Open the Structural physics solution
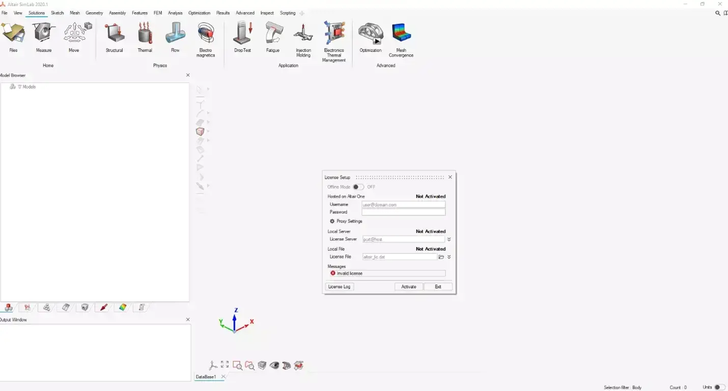 (x=115, y=37)
